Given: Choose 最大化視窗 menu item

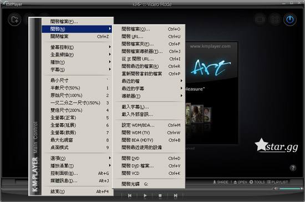Looking at the screenshot, I should 78,140.
